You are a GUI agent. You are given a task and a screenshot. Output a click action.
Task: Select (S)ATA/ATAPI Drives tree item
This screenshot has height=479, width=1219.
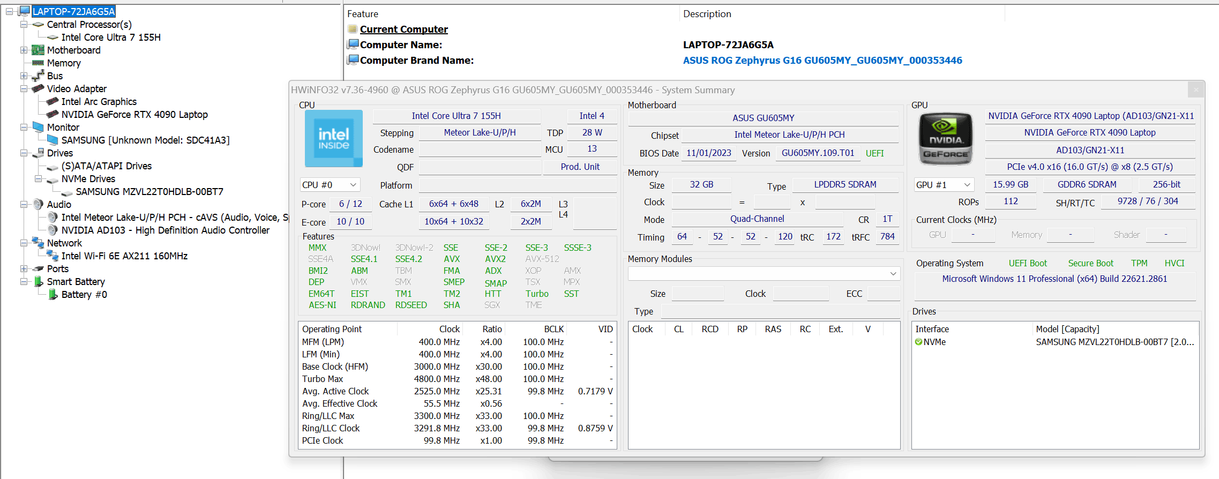[x=107, y=166]
